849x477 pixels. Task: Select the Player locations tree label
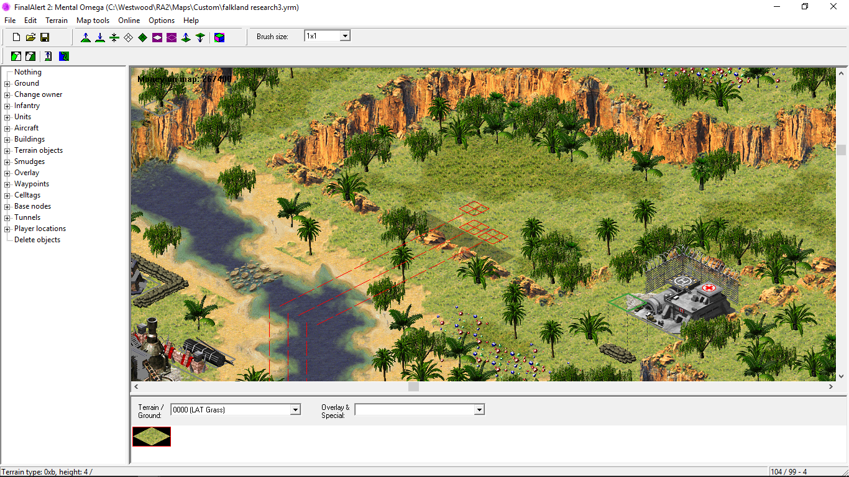[x=40, y=229]
